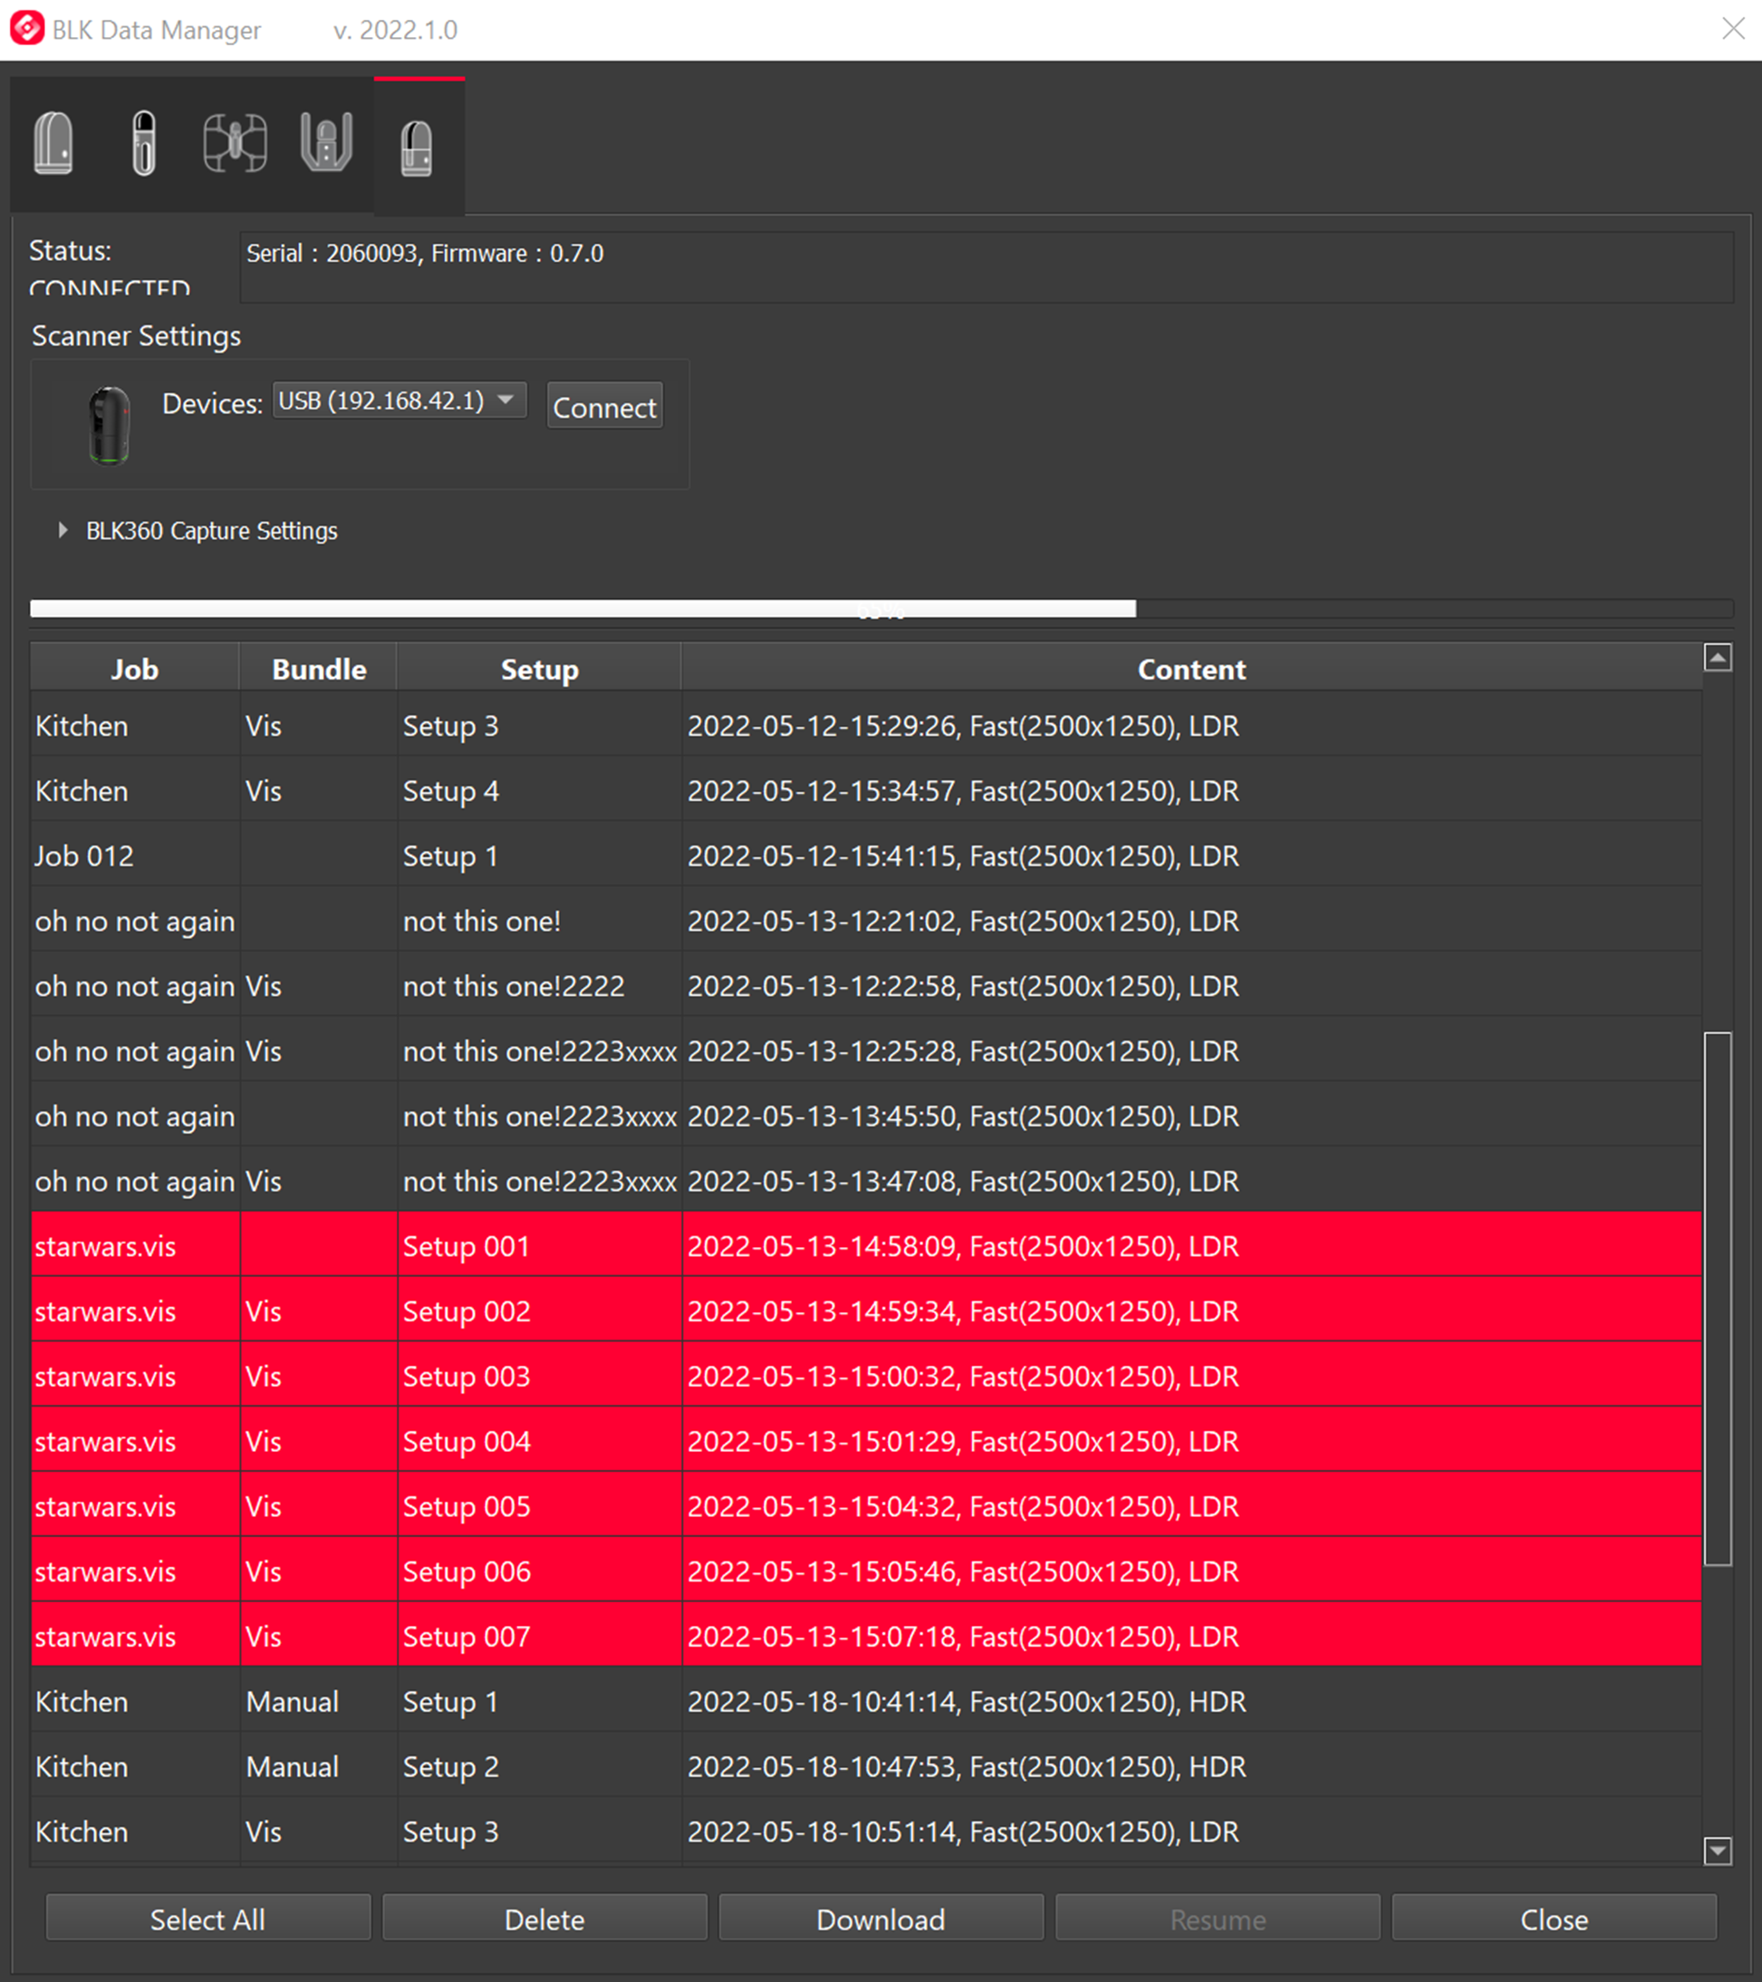
Task: Switch to the BLK2FLY drone tab
Action: [x=235, y=143]
